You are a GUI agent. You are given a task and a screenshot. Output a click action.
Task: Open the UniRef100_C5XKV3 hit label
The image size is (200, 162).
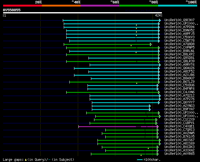(x=179, y=37)
